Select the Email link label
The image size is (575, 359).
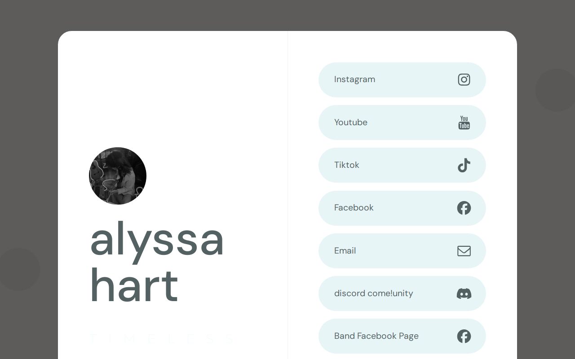point(345,251)
